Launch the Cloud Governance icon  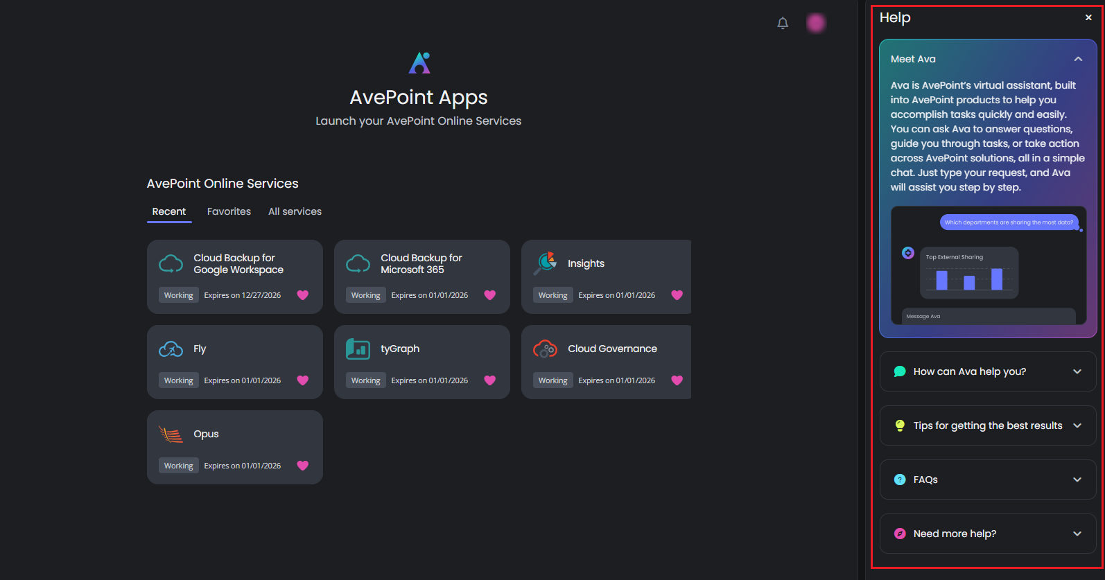[x=545, y=349]
